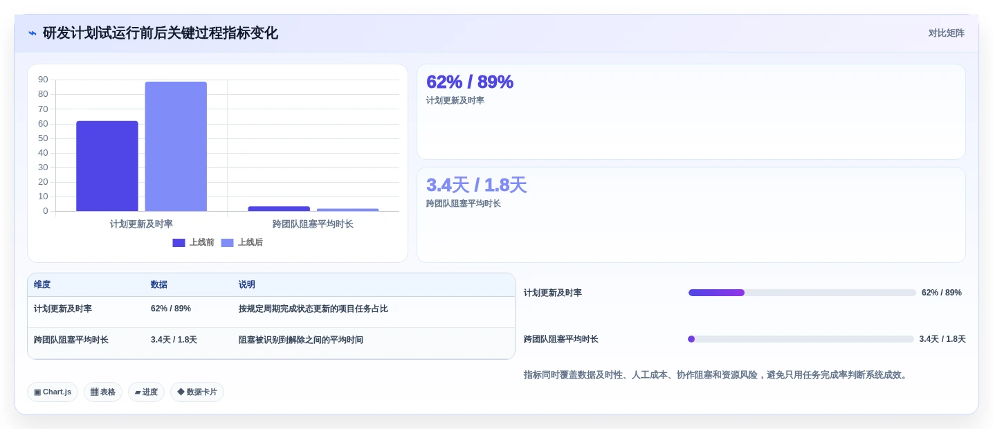
Task: Click 跨团队阻塞平均时长 cell in the table
Action: (71, 340)
